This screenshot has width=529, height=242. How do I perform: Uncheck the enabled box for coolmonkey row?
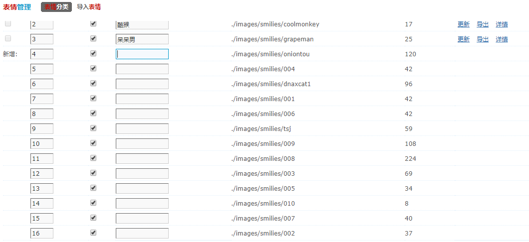pos(93,23)
